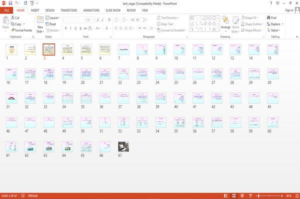Select slide 67 thumbnail
Viewport: 300px width, 199px height.
[x=123, y=147]
